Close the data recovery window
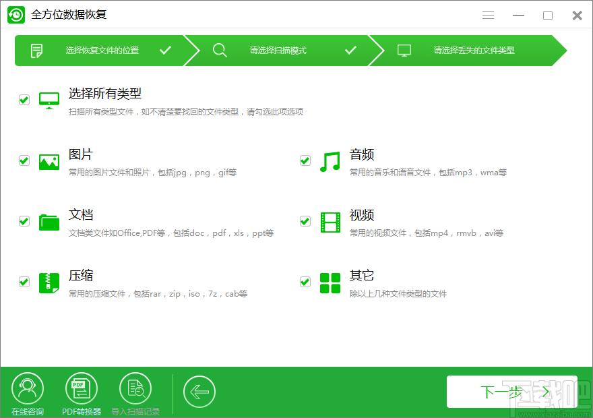This screenshot has height=418, width=593. pos(577,15)
